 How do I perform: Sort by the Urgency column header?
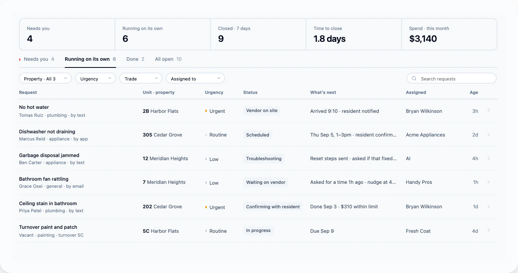tap(214, 92)
